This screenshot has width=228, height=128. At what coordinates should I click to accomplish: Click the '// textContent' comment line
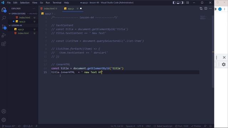[x=62, y=25]
